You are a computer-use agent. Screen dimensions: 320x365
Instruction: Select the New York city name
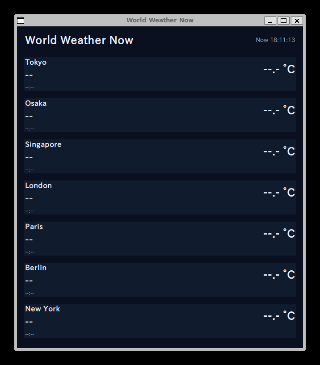tap(42, 309)
